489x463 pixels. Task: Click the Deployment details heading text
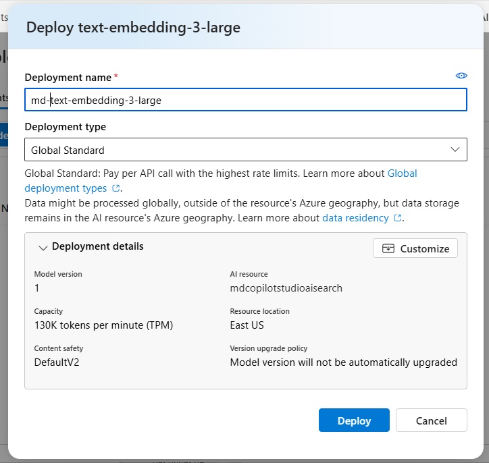(98, 246)
